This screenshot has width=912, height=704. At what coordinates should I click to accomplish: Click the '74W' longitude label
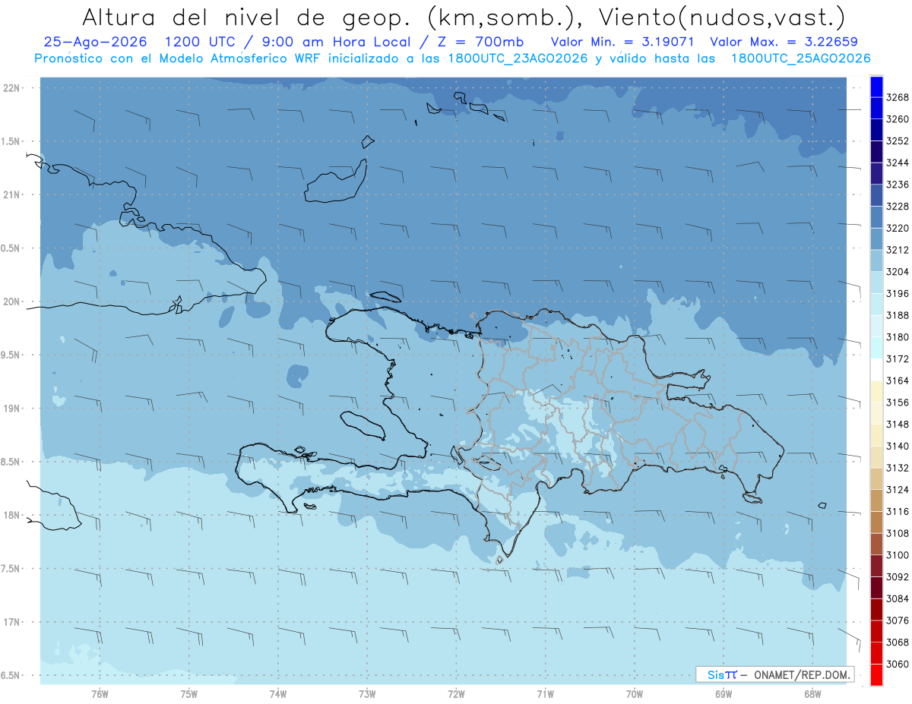(x=278, y=693)
